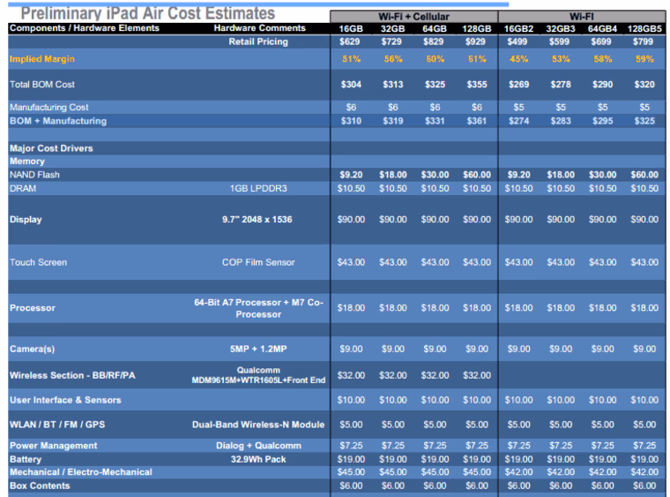
Task: Click the $269 total BOM cost cell
Action: (x=518, y=85)
